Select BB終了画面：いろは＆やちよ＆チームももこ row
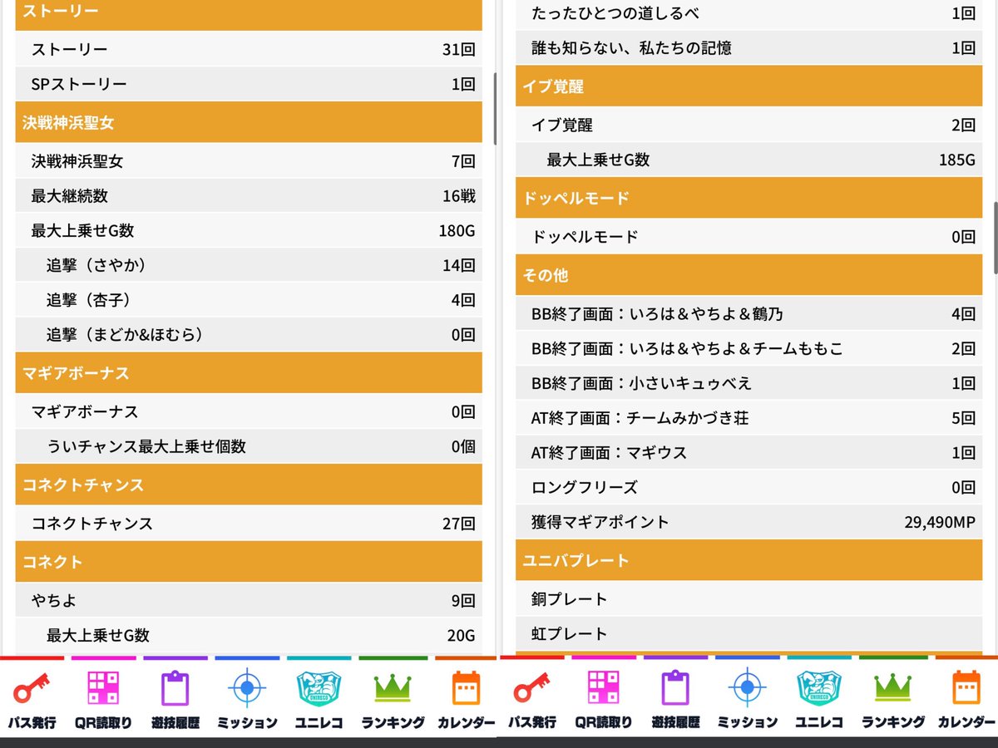Image resolution: width=998 pixels, height=748 pixels. pyautogui.click(x=748, y=349)
